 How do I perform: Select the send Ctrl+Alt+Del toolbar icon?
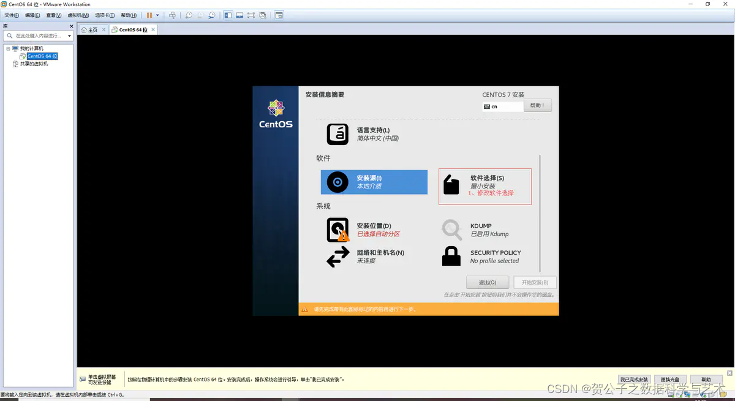[x=172, y=15]
